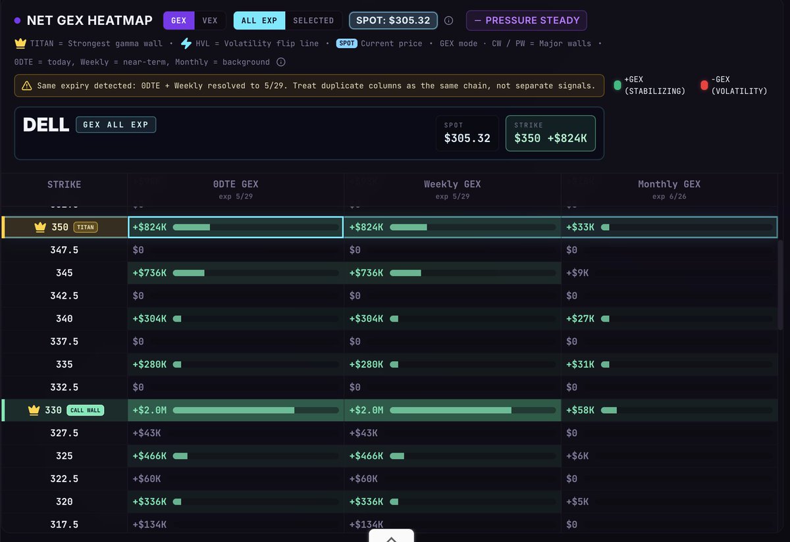The height and width of the screenshot is (542, 790).
Task: Click the warning triangle icon
Action: pyautogui.click(x=26, y=86)
